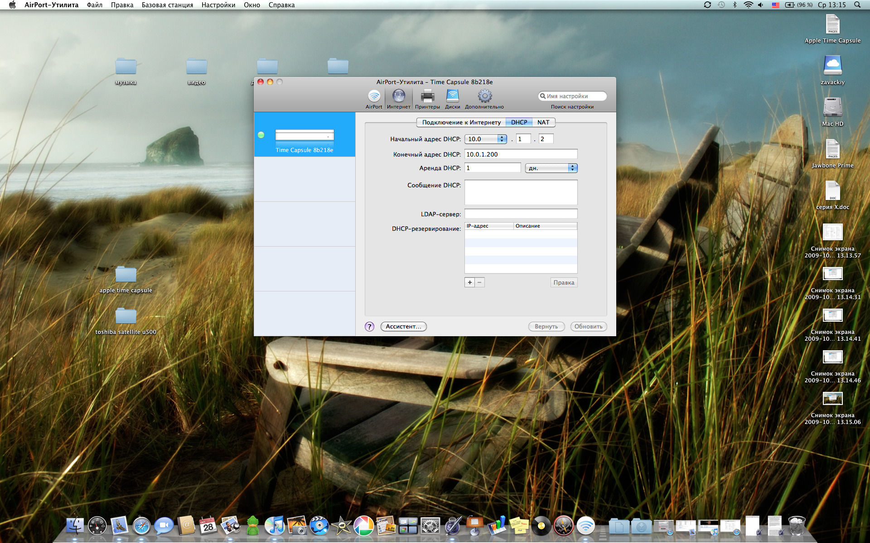The height and width of the screenshot is (543, 870).
Task: Open the Справка menu
Action: click(x=281, y=5)
